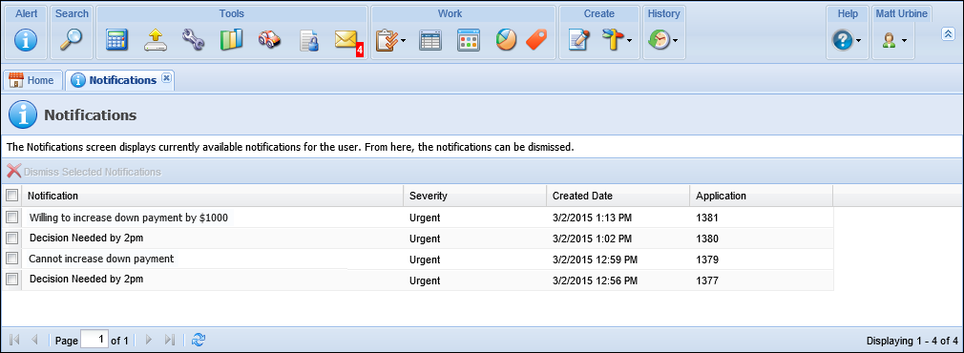This screenshot has height=353, width=964.
Task: Refresh the notifications grid
Action: (x=198, y=339)
